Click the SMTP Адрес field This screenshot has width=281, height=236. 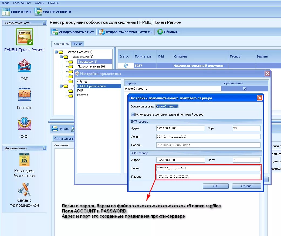point(180,128)
